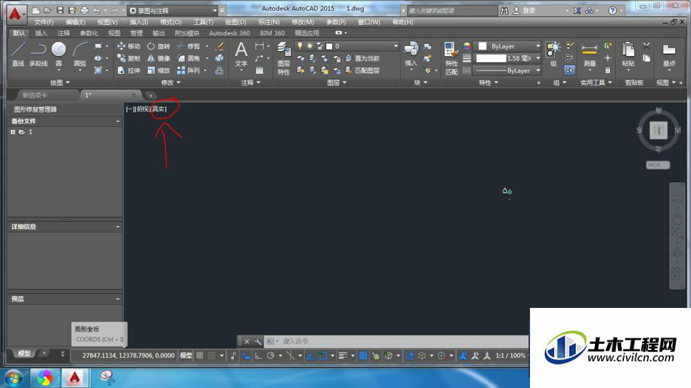Click the 测量 (Measure) tool
This screenshot has width=691, height=388.
coord(589,55)
